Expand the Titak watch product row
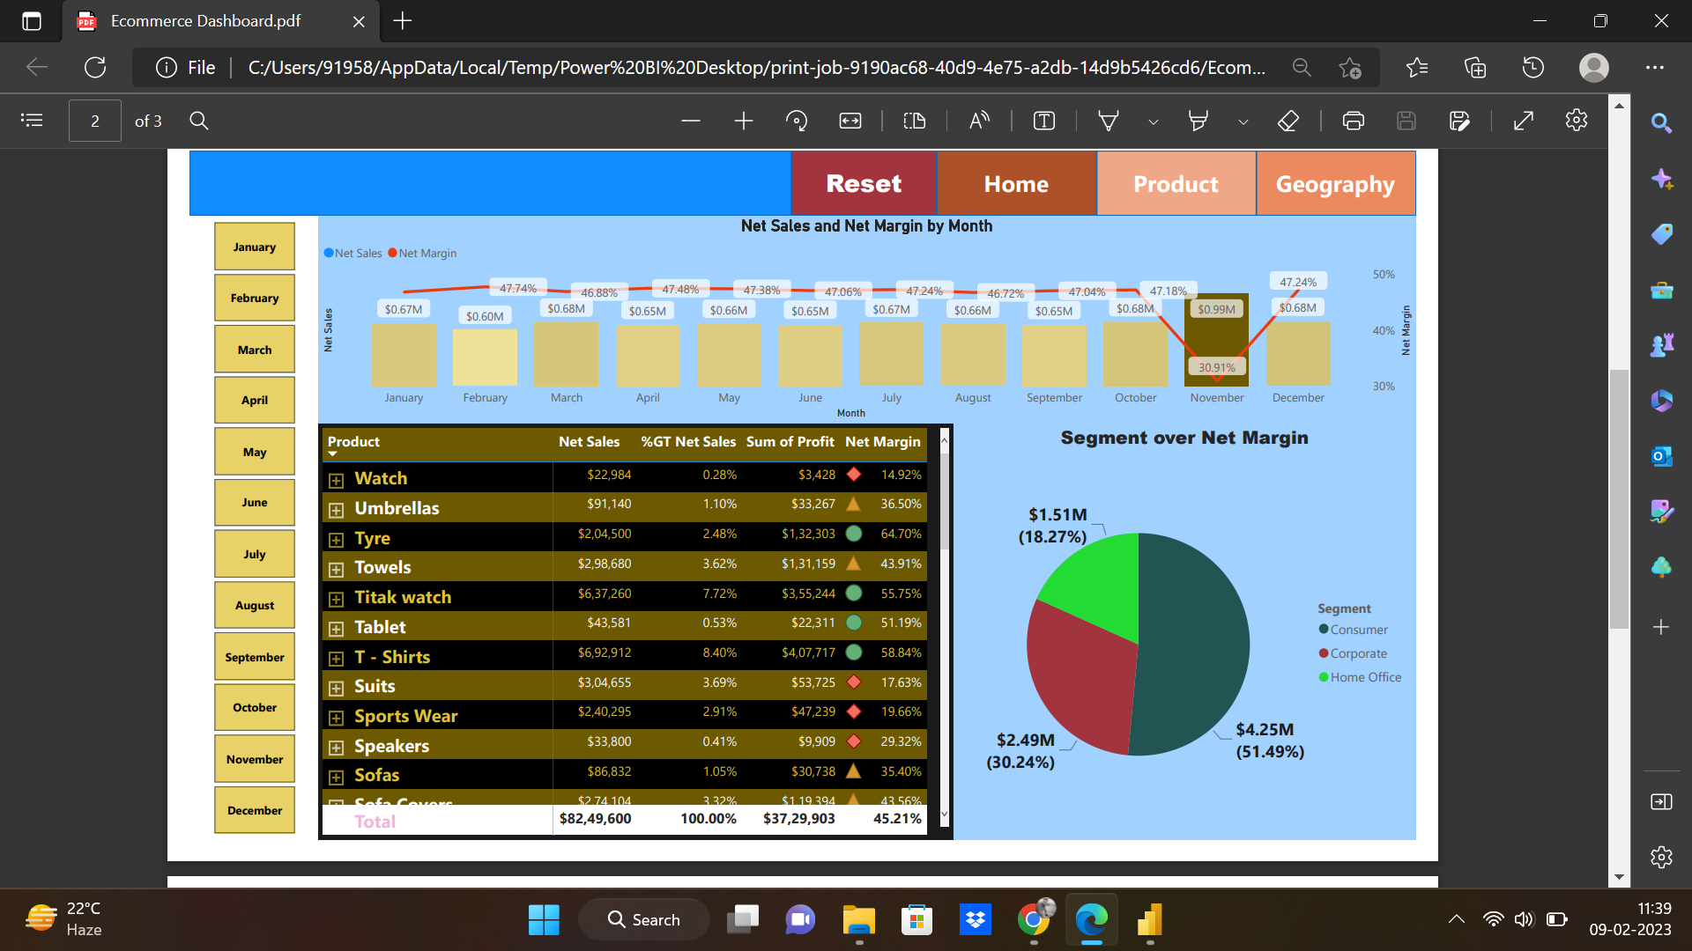The image size is (1692, 951). click(336, 599)
